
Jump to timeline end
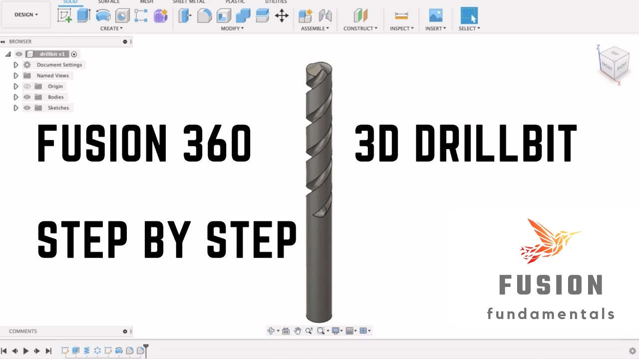tap(48, 351)
